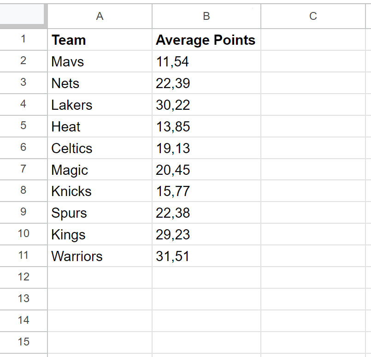Click the Average Points header cell

pos(206,40)
